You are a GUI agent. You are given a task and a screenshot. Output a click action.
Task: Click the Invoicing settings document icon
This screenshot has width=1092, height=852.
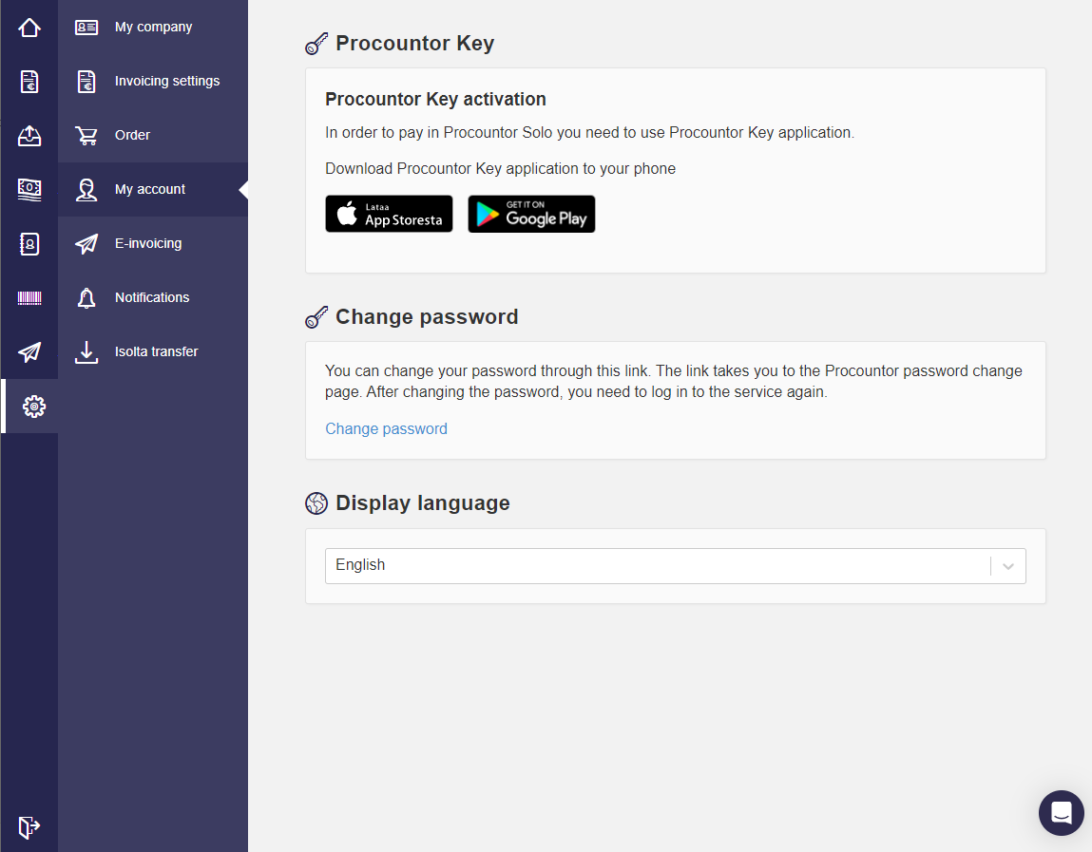coord(86,82)
